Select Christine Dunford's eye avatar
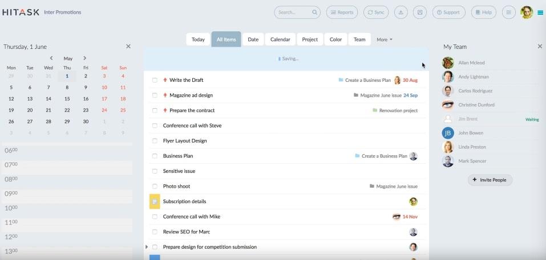The height and width of the screenshot is (260, 546). (448, 105)
